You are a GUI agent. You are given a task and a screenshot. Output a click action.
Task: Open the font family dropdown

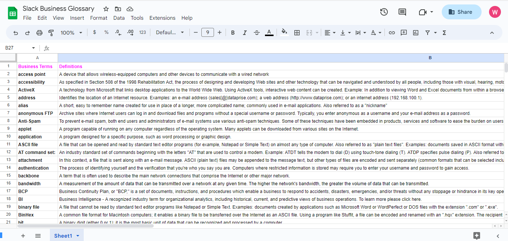tap(170, 33)
